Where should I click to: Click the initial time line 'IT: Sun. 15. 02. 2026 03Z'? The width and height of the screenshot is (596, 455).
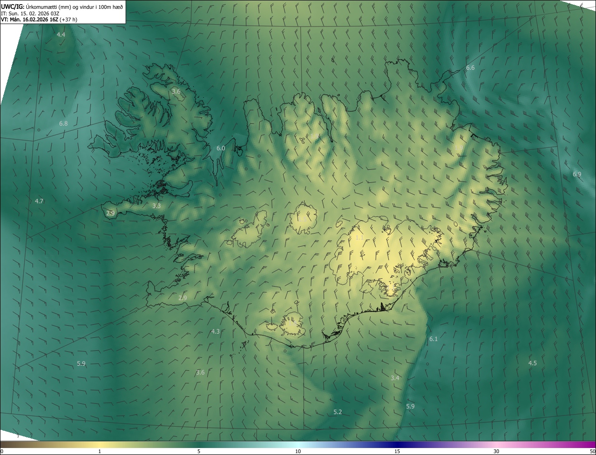click(29, 13)
